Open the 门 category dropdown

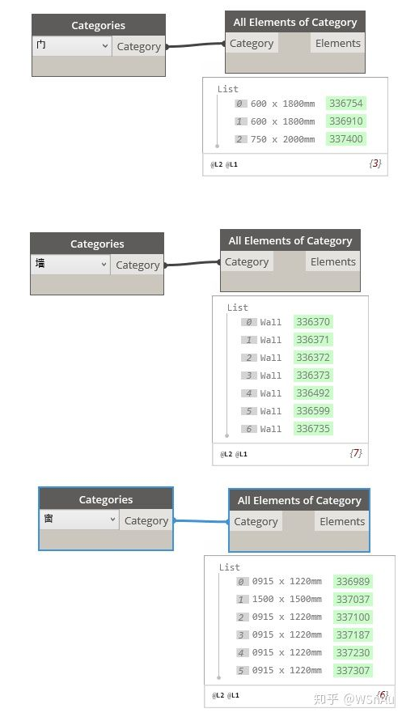pos(72,46)
